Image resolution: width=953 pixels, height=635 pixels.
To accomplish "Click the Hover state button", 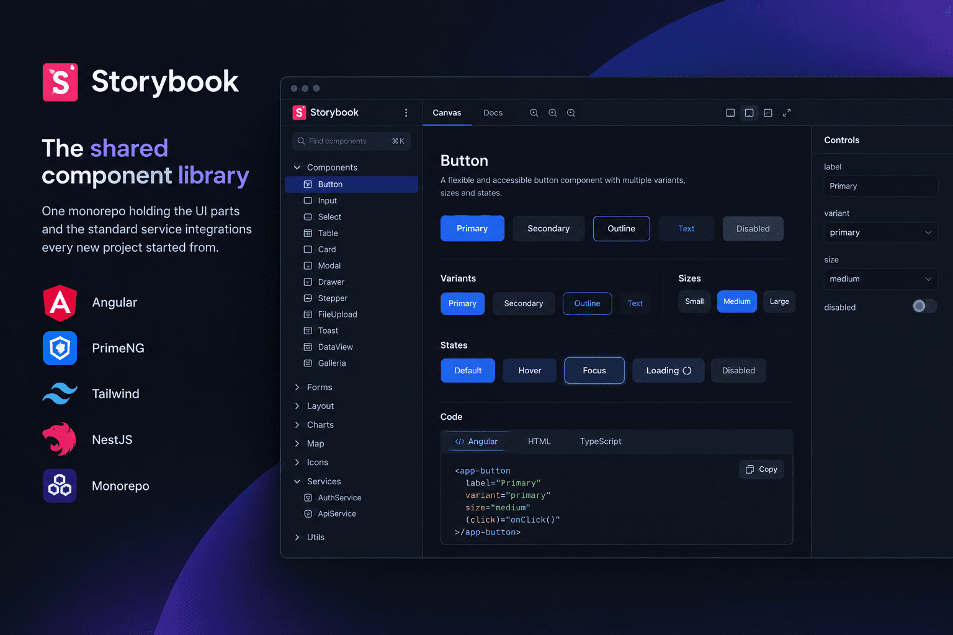I will pyautogui.click(x=530, y=371).
